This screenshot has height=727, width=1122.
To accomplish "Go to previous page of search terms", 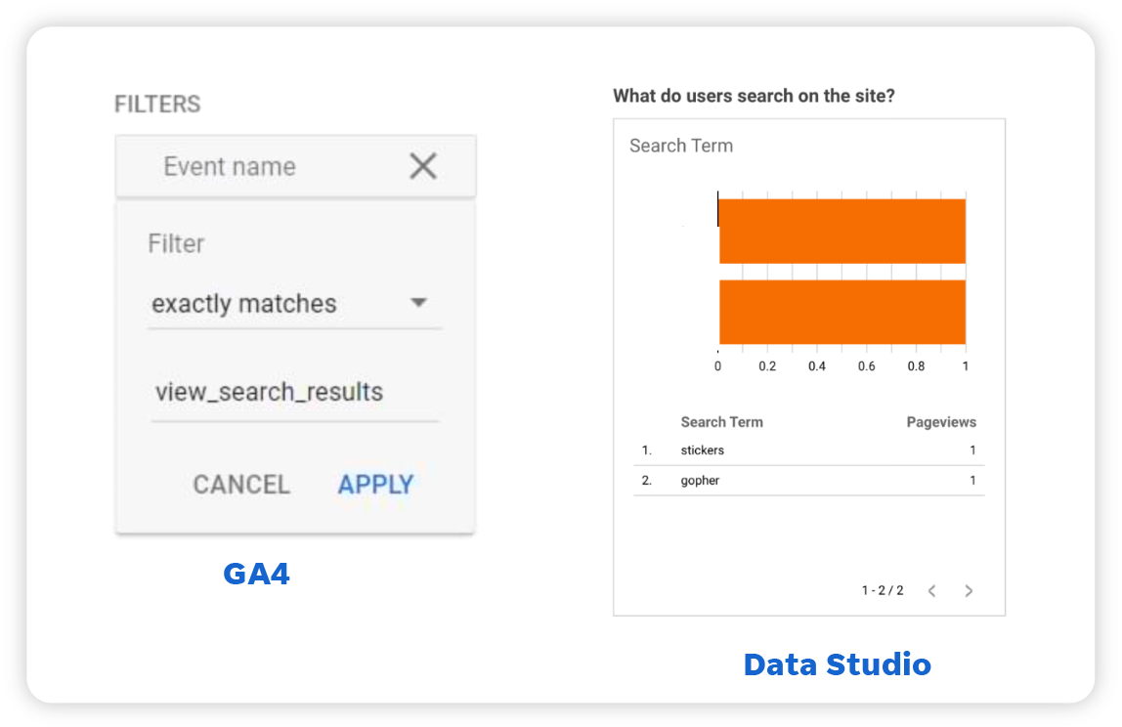I will (931, 590).
